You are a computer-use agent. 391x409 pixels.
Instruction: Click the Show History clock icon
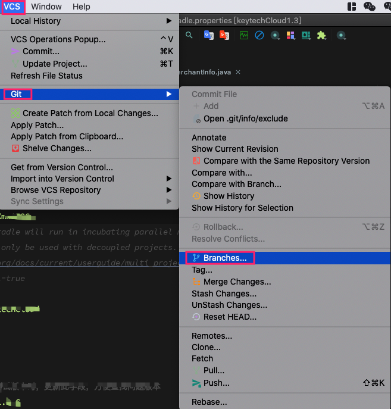[196, 196]
